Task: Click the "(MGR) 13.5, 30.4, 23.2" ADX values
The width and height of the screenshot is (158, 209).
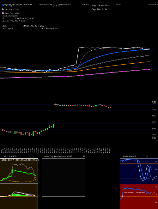Action: (33, 26)
